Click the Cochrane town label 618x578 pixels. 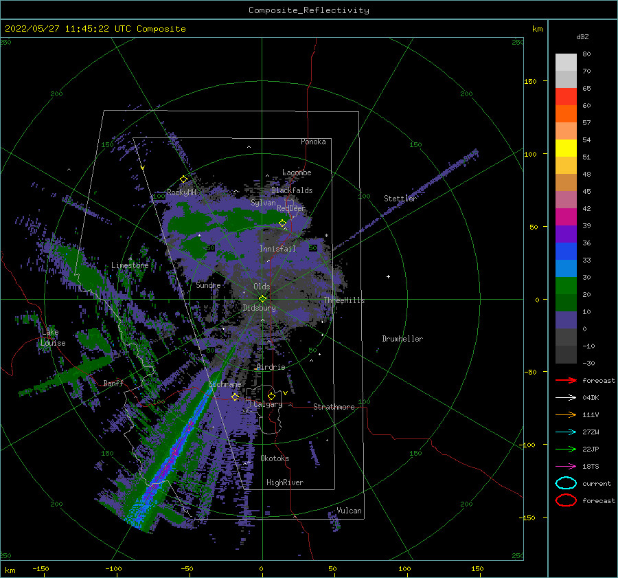click(225, 384)
